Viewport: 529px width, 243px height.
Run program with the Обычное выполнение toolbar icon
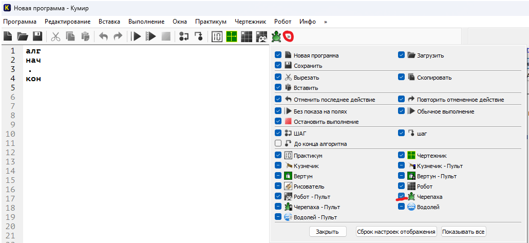(151, 36)
